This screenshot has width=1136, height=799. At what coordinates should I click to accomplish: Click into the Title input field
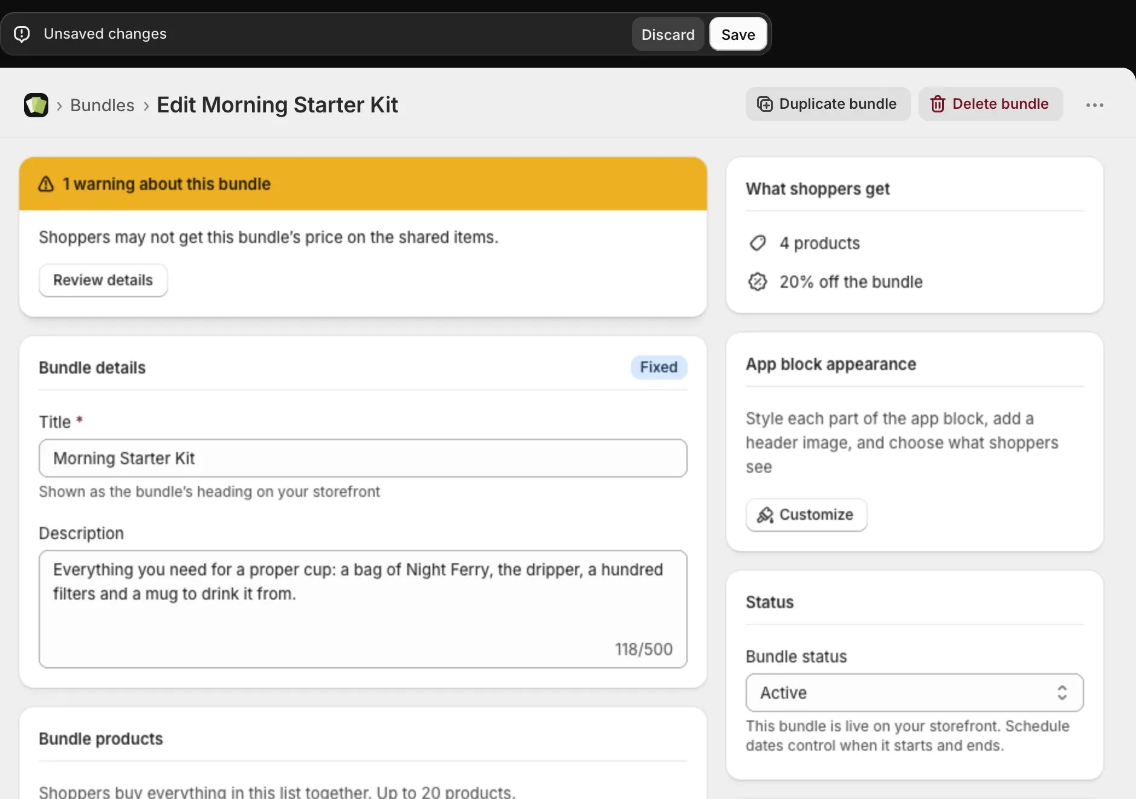[x=363, y=458]
